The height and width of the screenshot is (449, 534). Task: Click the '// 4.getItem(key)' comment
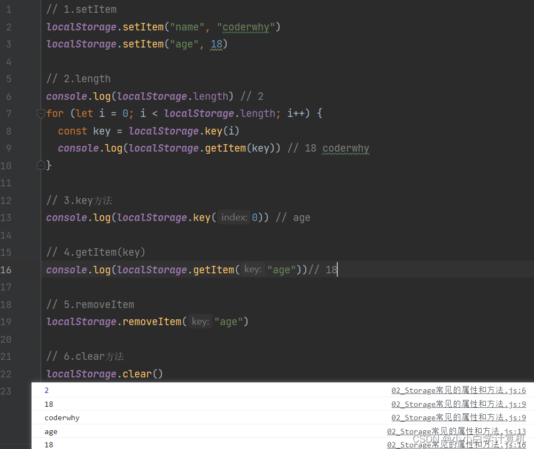pyautogui.click(x=96, y=253)
